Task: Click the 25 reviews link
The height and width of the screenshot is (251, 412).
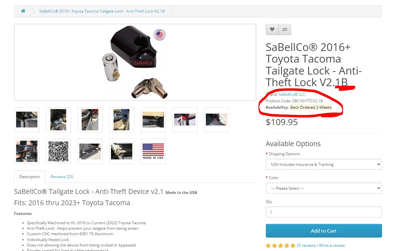Action: pos(306,246)
